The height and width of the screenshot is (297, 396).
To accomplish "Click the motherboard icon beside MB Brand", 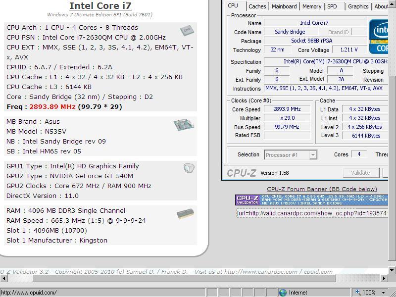I will coord(184,125).
